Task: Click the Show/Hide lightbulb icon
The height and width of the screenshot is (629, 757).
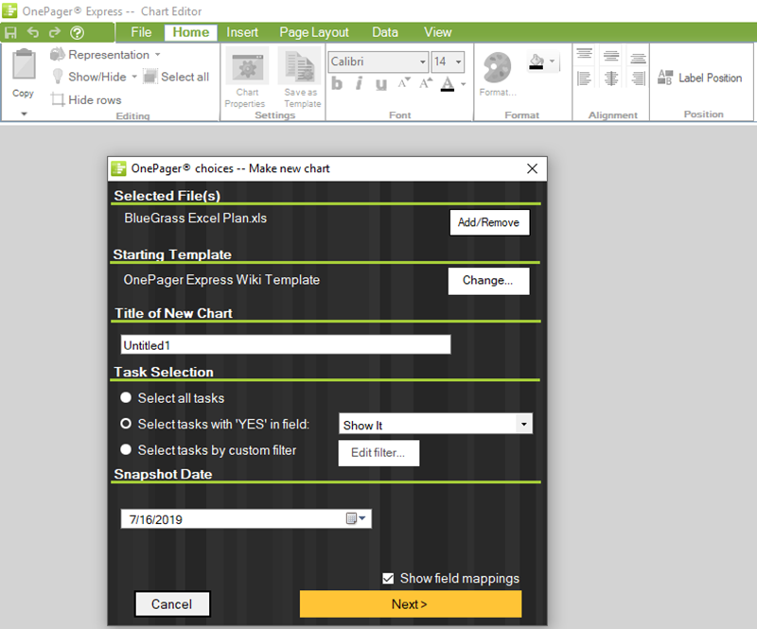Action: click(59, 77)
